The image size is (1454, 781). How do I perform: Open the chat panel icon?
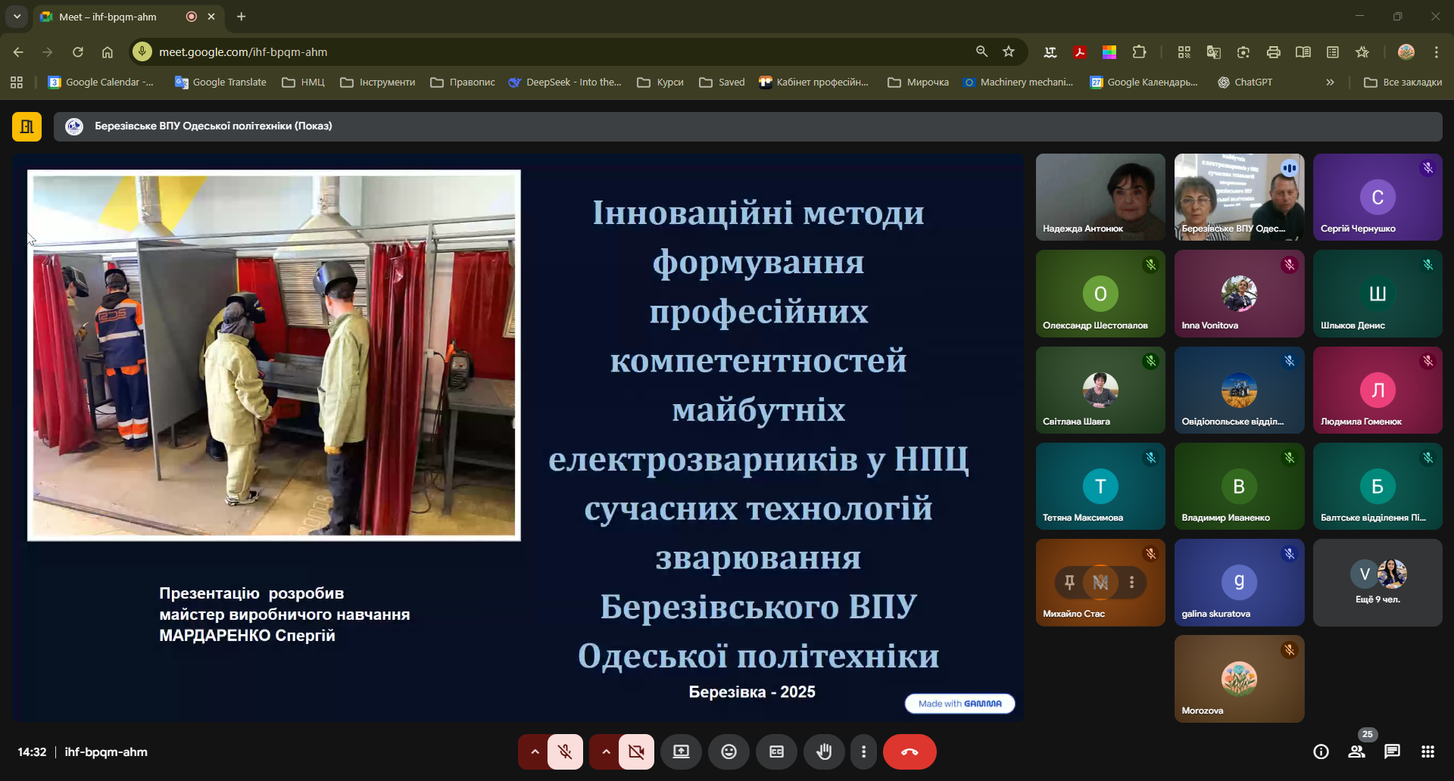point(1392,751)
